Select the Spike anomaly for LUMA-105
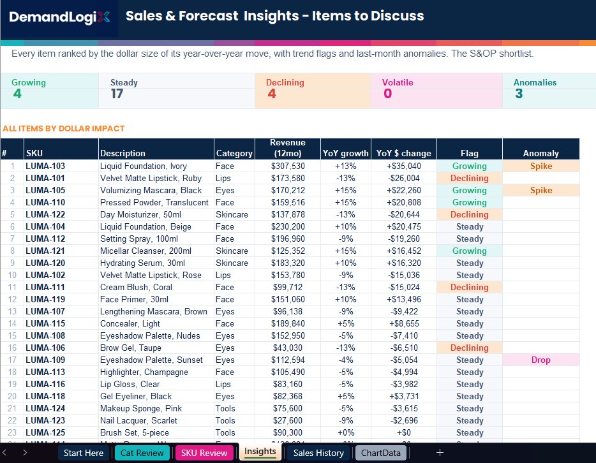Viewport: 596px width, 463px height. (541, 190)
